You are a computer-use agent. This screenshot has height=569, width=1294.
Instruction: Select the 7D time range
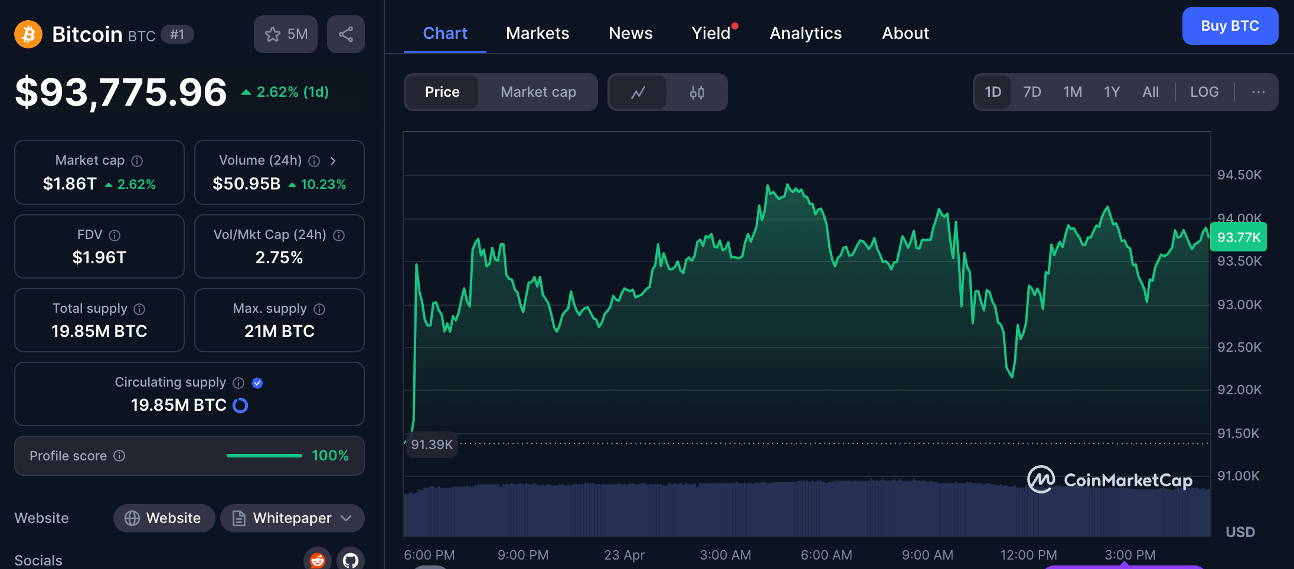1032,92
